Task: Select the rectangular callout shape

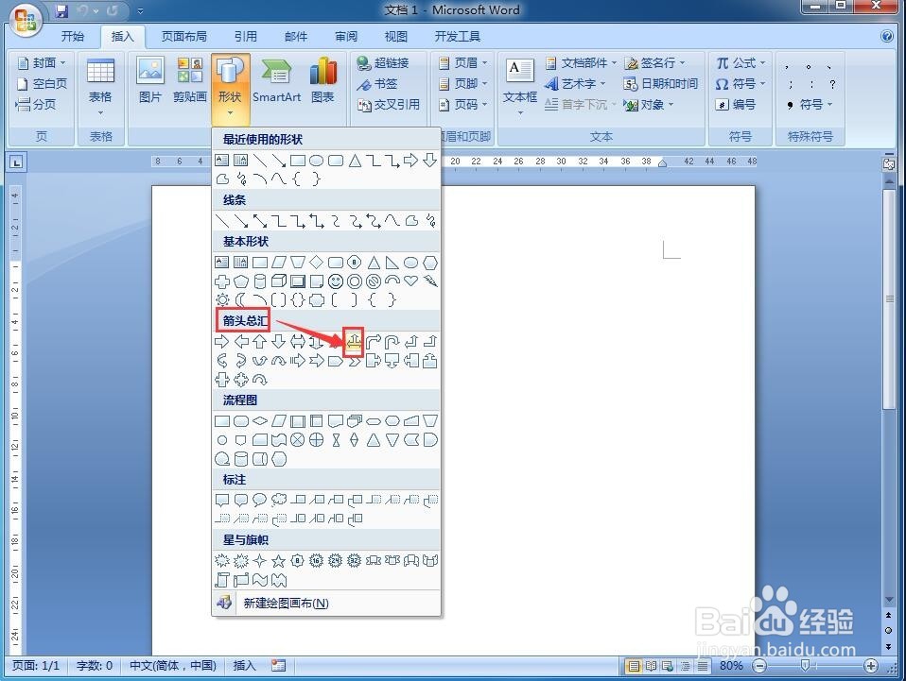Action: tap(222, 500)
